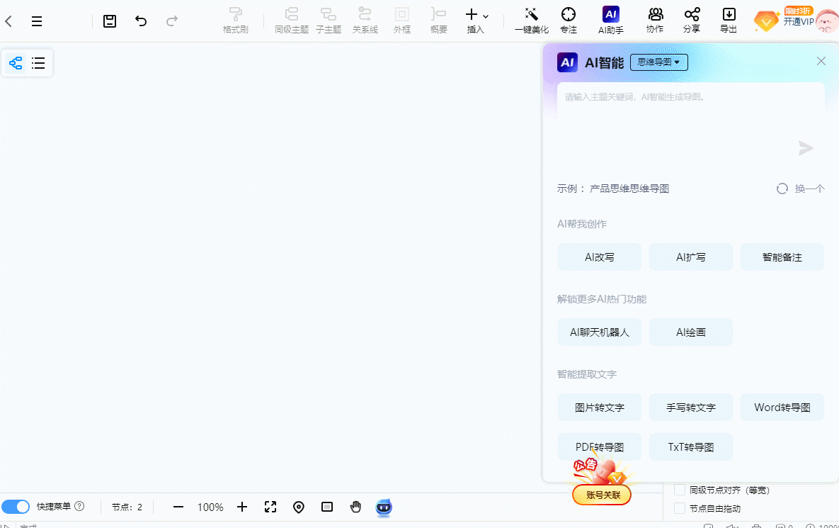Image resolution: width=839 pixels, height=528 pixels.
Task: Activate the hand pan tool
Action: [355, 507]
